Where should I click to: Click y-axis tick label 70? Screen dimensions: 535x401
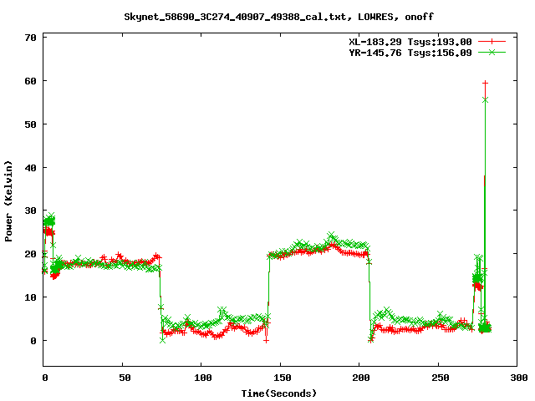(30, 38)
